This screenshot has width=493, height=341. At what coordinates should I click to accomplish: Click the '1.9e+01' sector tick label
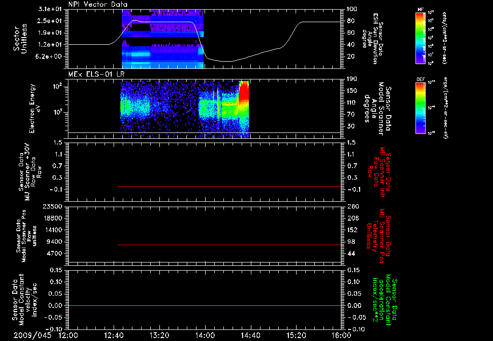point(50,33)
